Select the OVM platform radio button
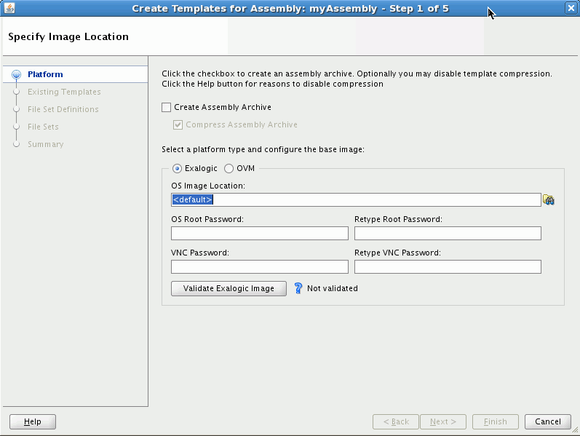The width and height of the screenshot is (580, 436). (229, 168)
